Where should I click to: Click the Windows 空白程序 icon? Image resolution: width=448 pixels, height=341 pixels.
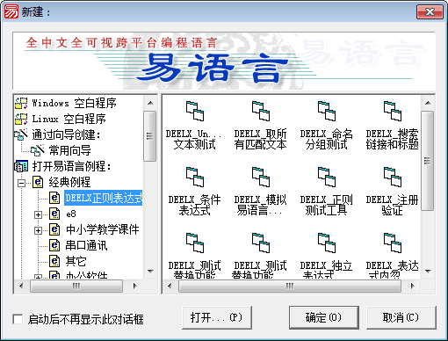pos(21,103)
